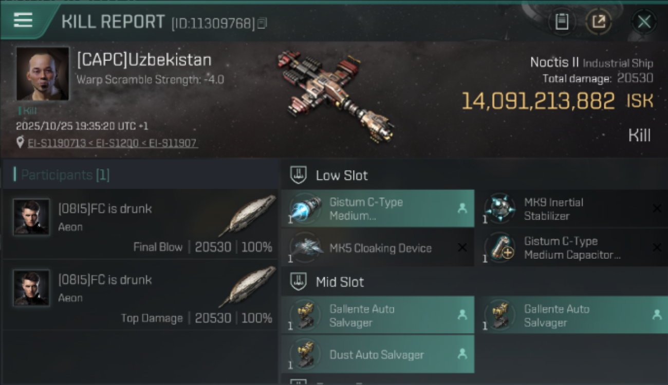Click the destroyed X marker on MK5 Cloaking Device
The width and height of the screenshot is (668, 385).
[462, 248]
